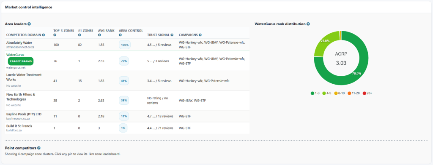Toggle the 11-20 legend item
The image size is (433, 165).
click(x=354, y=93)
